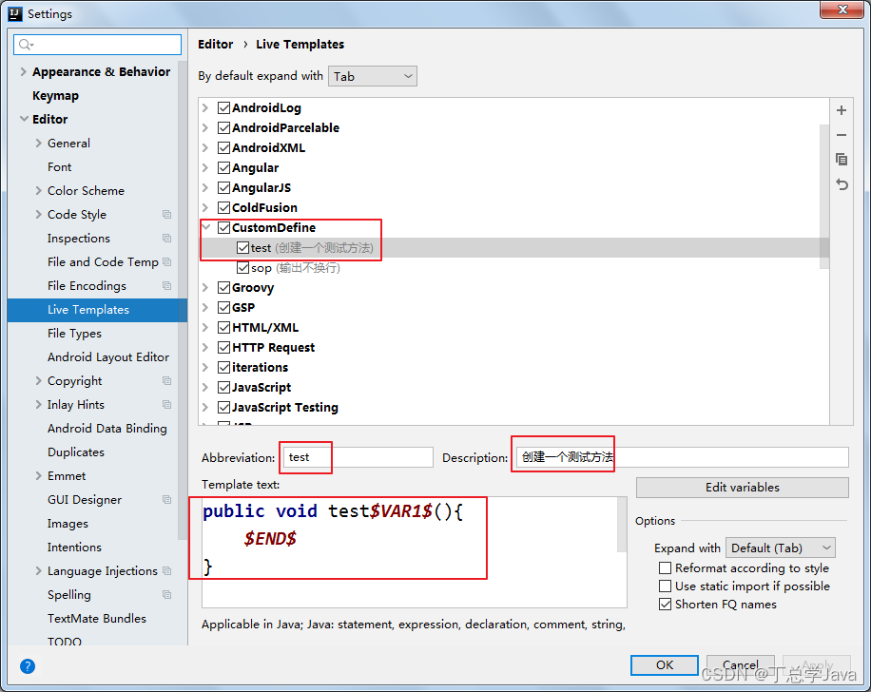The height and width of the screenshot is (692, 871).
Task: Expand the JavaScript Testing group
Action: (205, 408)
